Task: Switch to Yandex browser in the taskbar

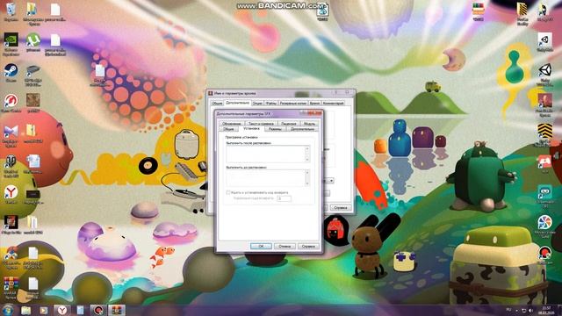Action: (x=62, y=310)
